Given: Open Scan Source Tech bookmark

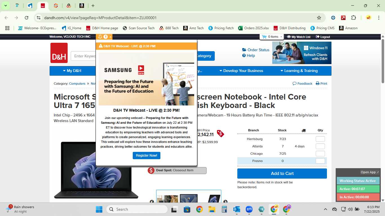Looking at the screenshot, I should (x=139, y=28).
